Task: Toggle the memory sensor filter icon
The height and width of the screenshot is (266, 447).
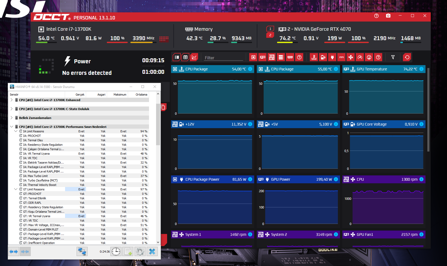Action: [290, 57]
